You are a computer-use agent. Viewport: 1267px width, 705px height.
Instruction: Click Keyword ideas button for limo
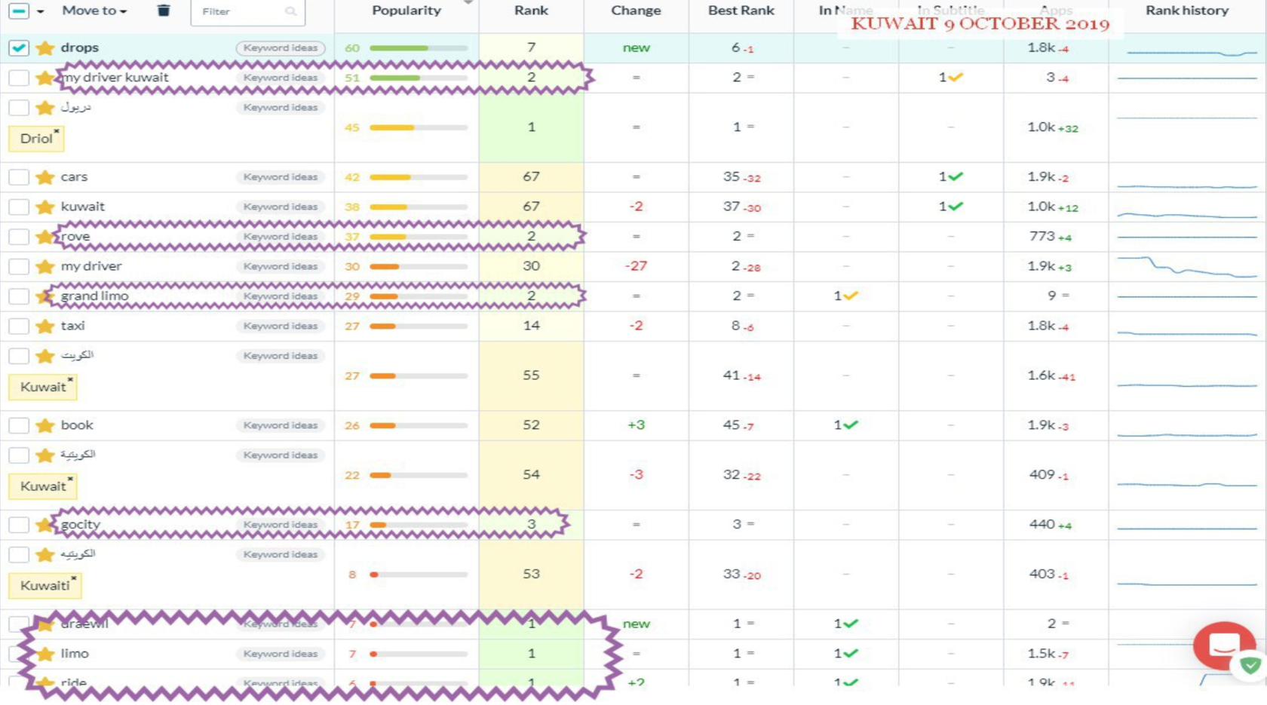tap(281, 654)
